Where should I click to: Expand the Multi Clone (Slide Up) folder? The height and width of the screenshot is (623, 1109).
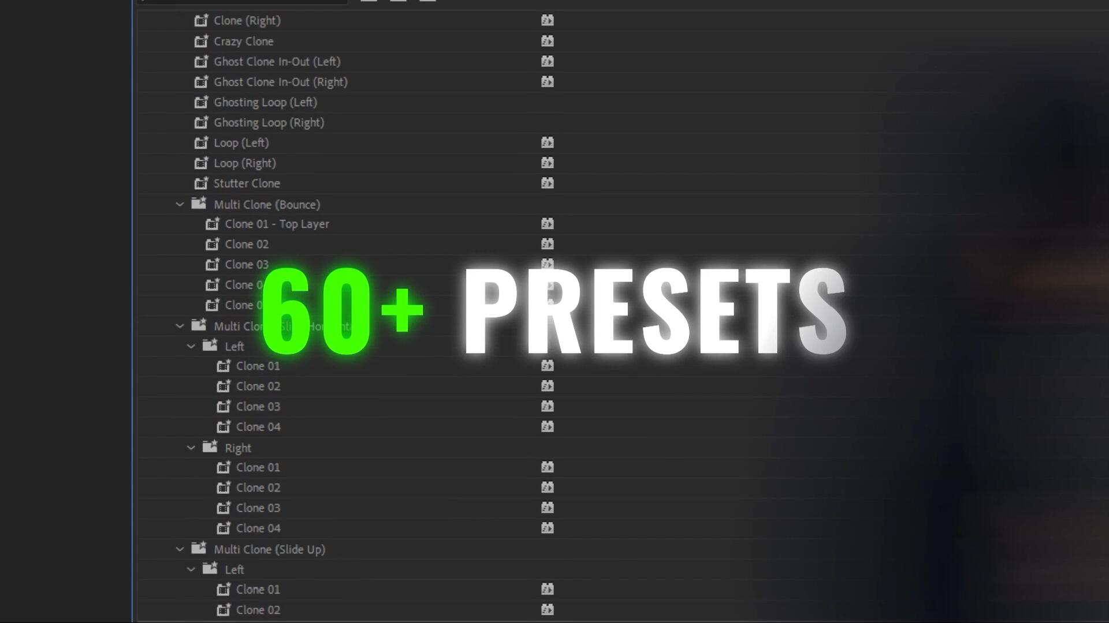[x=179, y=549]
